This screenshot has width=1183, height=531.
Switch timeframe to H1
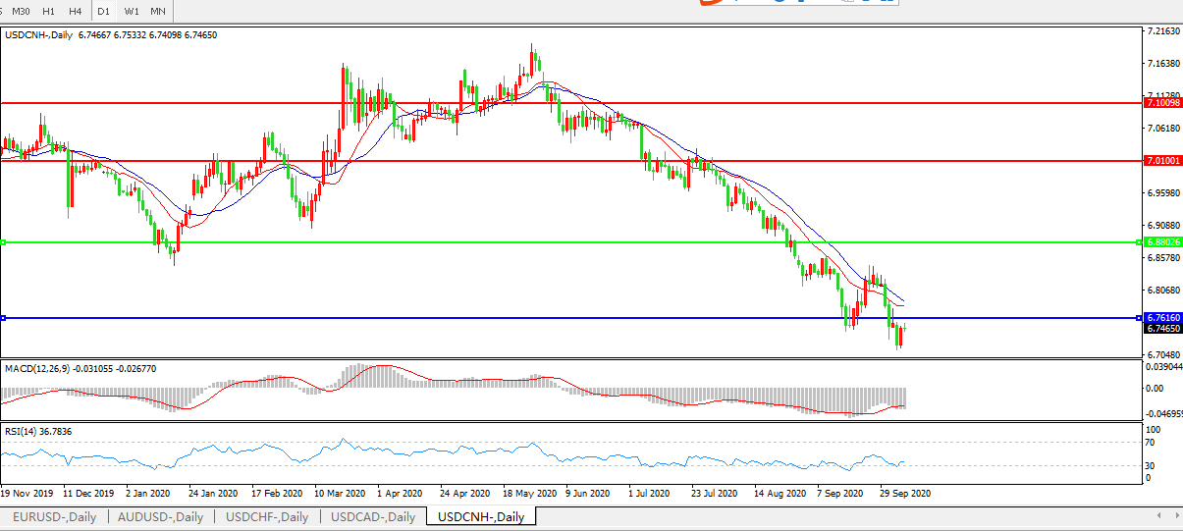[x=48, y=11]
